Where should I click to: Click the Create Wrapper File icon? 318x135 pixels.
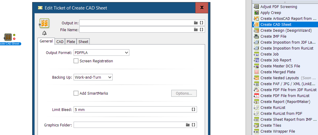[256, 131]
